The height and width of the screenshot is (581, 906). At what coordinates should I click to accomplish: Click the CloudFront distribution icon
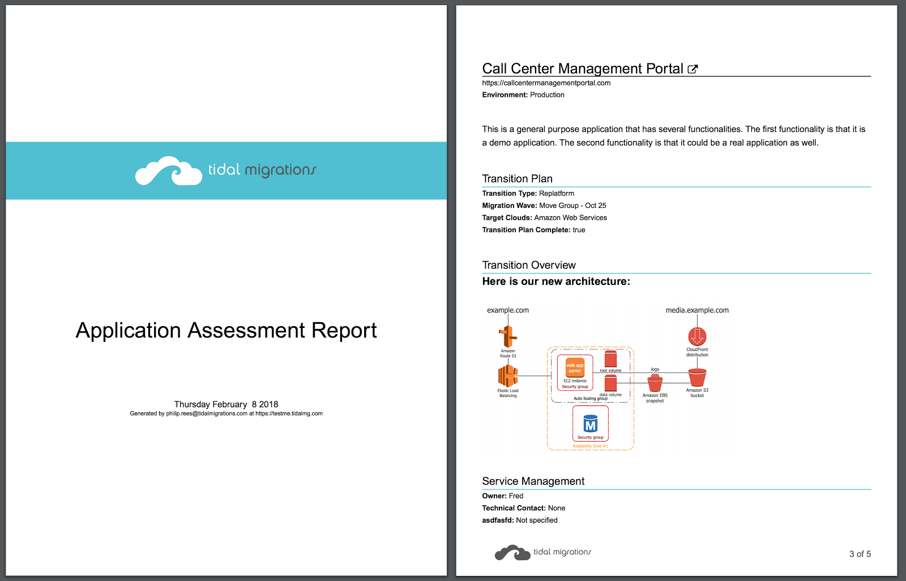tap(697, 336)
